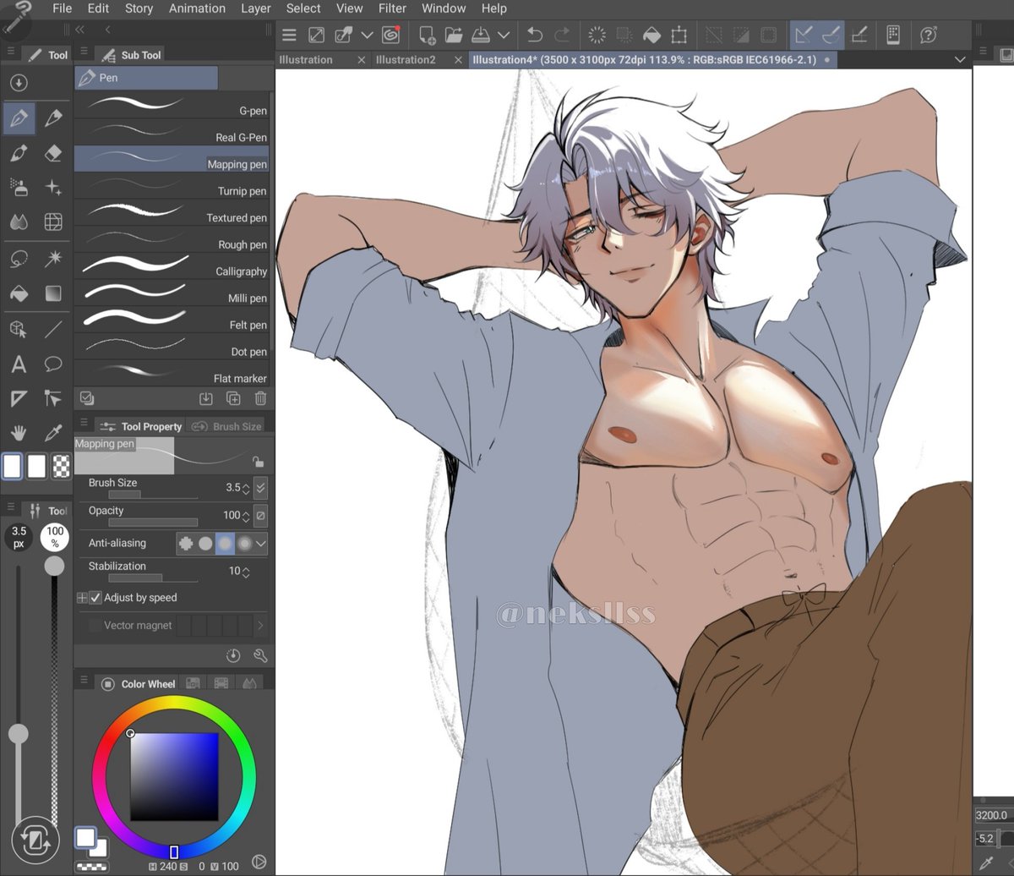
Task: Toggle the sub tool lock icon
Action: pos(258,462)
